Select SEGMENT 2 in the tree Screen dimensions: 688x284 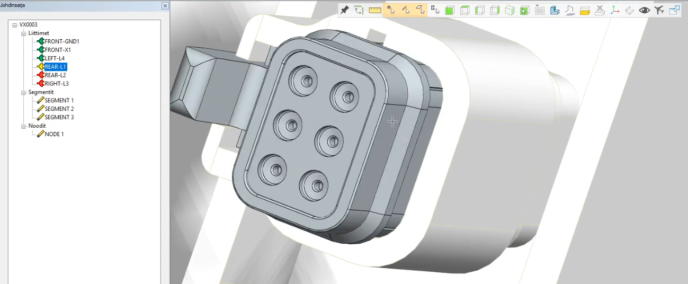(59, 109)
